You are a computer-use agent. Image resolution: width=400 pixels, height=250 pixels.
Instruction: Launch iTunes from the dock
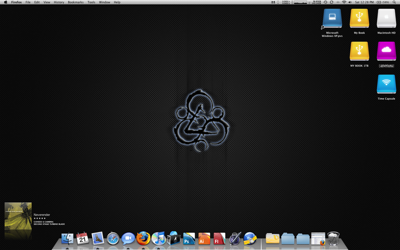[x=158, y=238]
